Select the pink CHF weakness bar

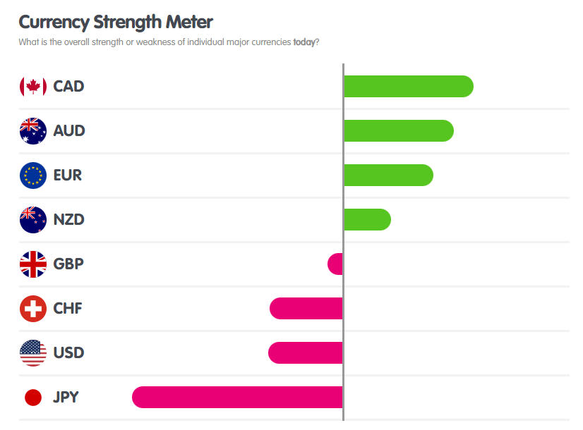306,308
